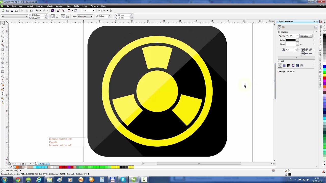
Task: Select the Pick tool in toolbox
Action: [x=3, y=23]
